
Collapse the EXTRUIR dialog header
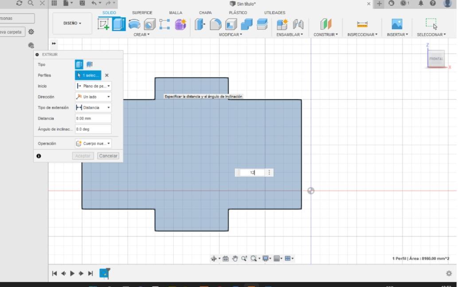37,54
